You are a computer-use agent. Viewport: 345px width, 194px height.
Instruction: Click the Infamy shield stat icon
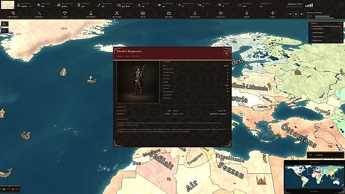pyautogui.click(x=219, y=5)
